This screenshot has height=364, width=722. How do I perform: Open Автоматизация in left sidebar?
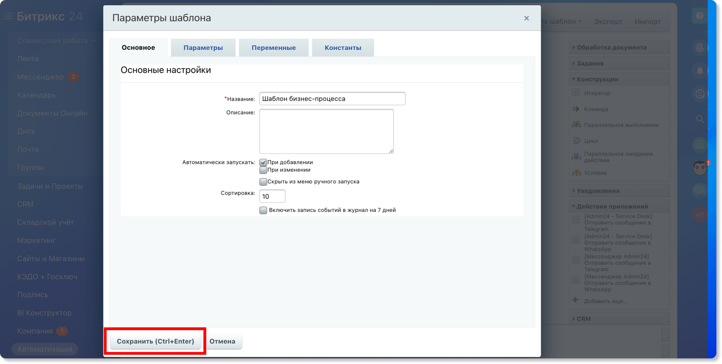45,349
